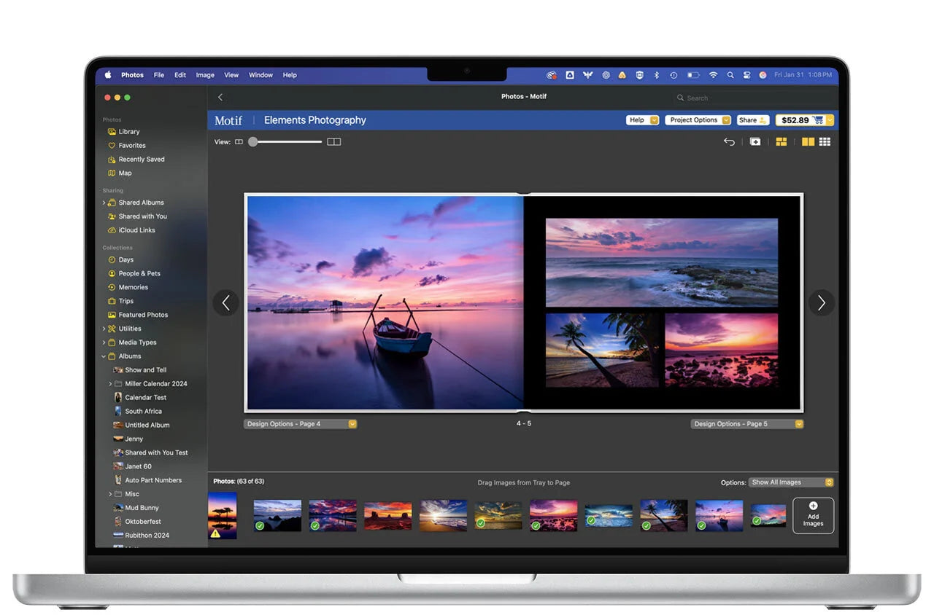Open the Map view in sidebar
The width and height of the screenshot is (934, 615).
120,173
